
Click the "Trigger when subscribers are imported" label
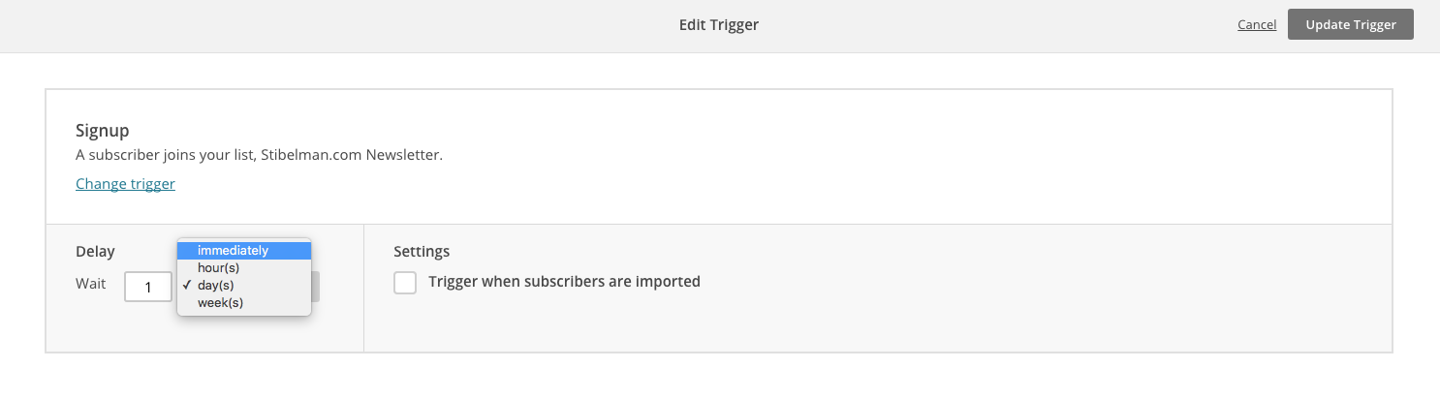click(564, 282)
